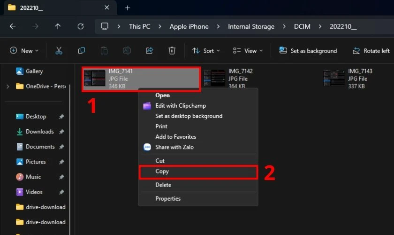The height and width of the screenshot is (235, 394).
Task: Open Downloads in sidebar
Action: click(x=35, y=132)
